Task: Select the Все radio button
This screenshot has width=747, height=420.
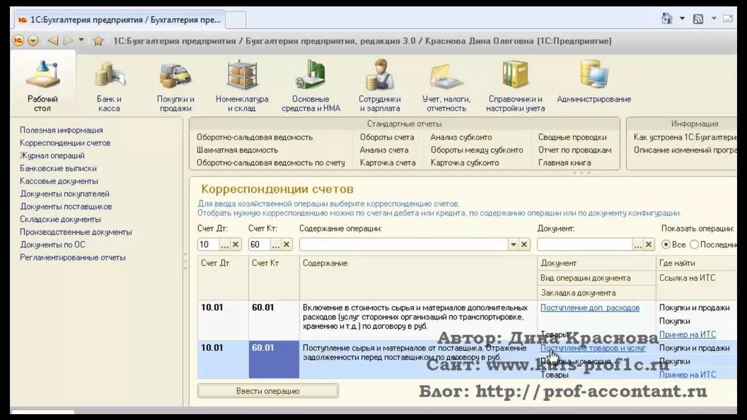Action: pos(666,244)
